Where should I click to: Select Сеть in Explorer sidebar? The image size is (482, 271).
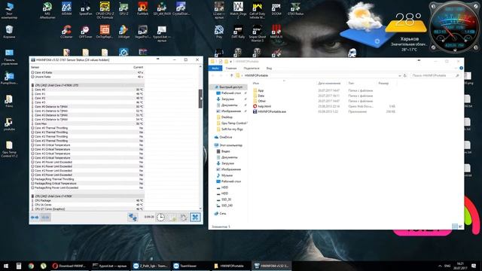coord(220,213)
